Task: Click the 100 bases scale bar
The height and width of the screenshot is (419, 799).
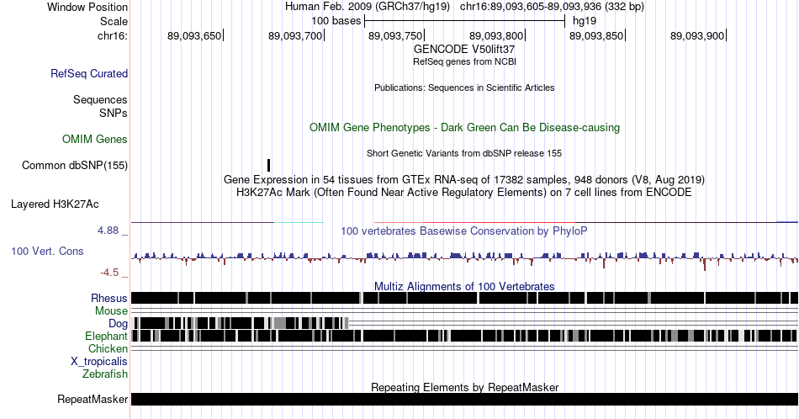Action: click(465, 21)
